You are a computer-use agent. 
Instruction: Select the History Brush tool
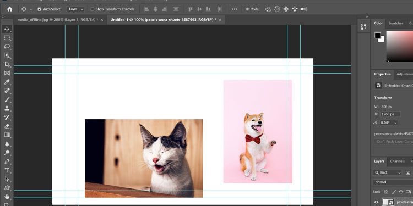pyautogui.click(x=7, y=118)
